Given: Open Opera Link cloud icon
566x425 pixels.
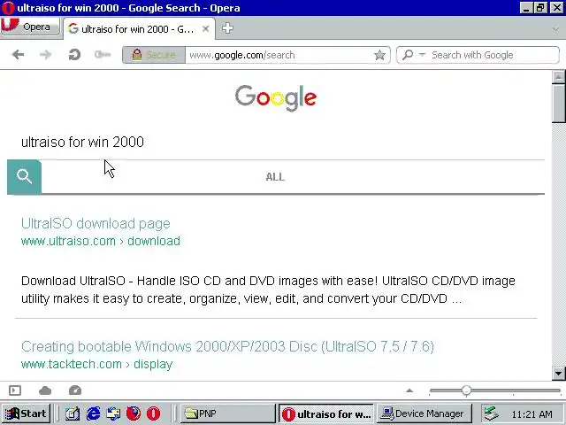Looking at the screenshot, I should coord(45,390).
